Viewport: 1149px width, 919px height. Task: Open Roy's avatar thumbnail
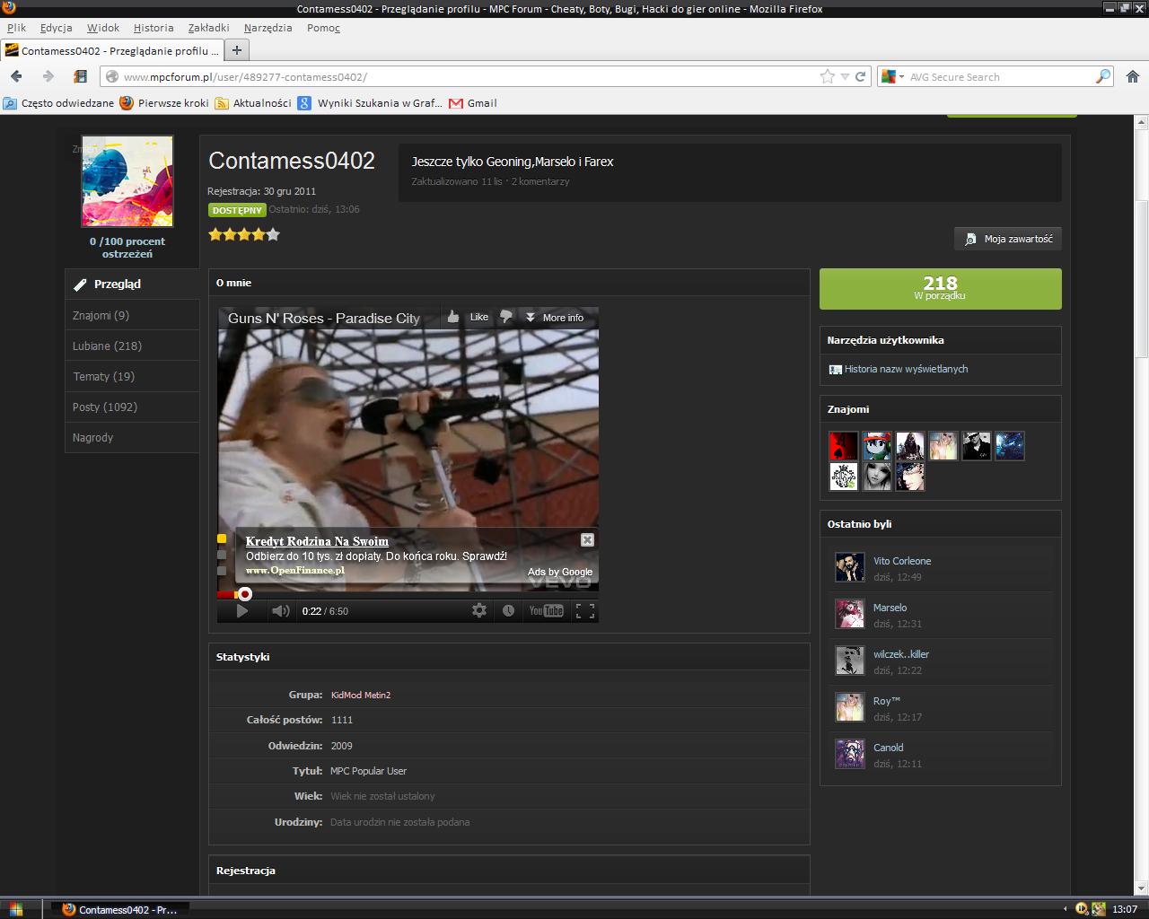click(x=849, y=708)
